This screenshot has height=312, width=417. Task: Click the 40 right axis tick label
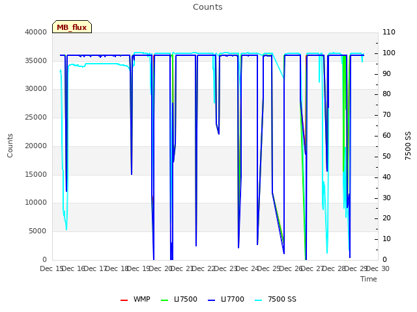click(386, 177)
